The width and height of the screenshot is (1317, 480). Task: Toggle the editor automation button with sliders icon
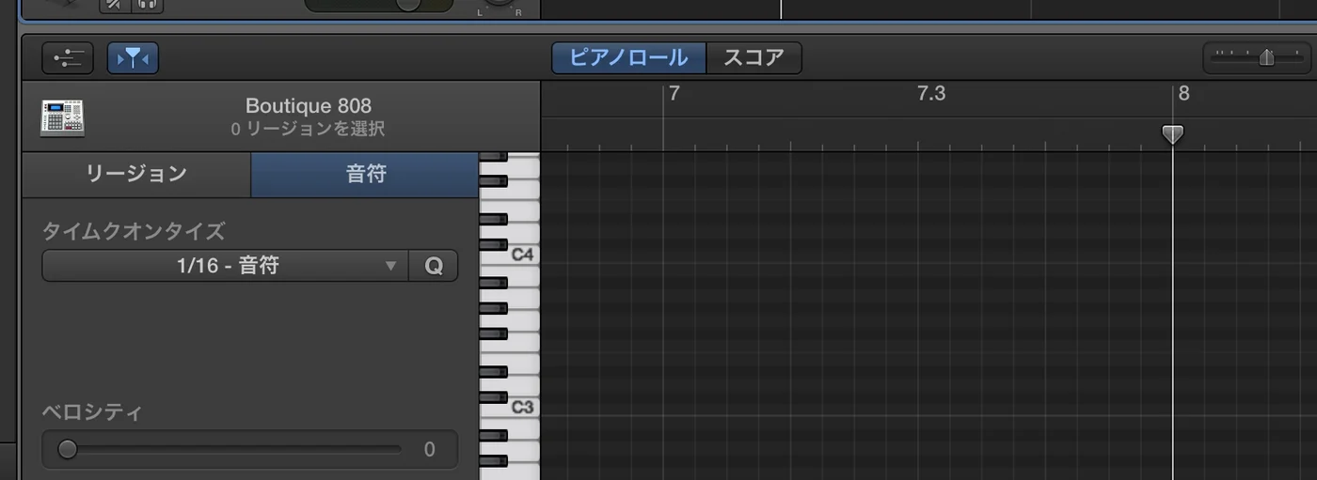coord(68,58)
